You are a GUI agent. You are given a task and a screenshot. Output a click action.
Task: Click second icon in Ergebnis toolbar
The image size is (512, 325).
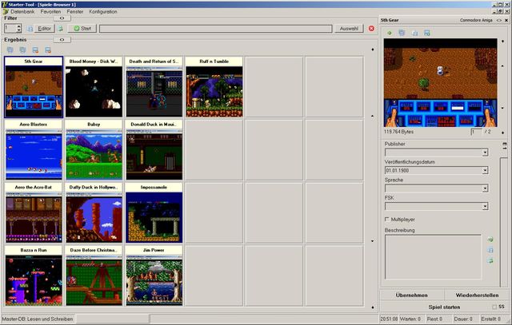coord(22,50)
